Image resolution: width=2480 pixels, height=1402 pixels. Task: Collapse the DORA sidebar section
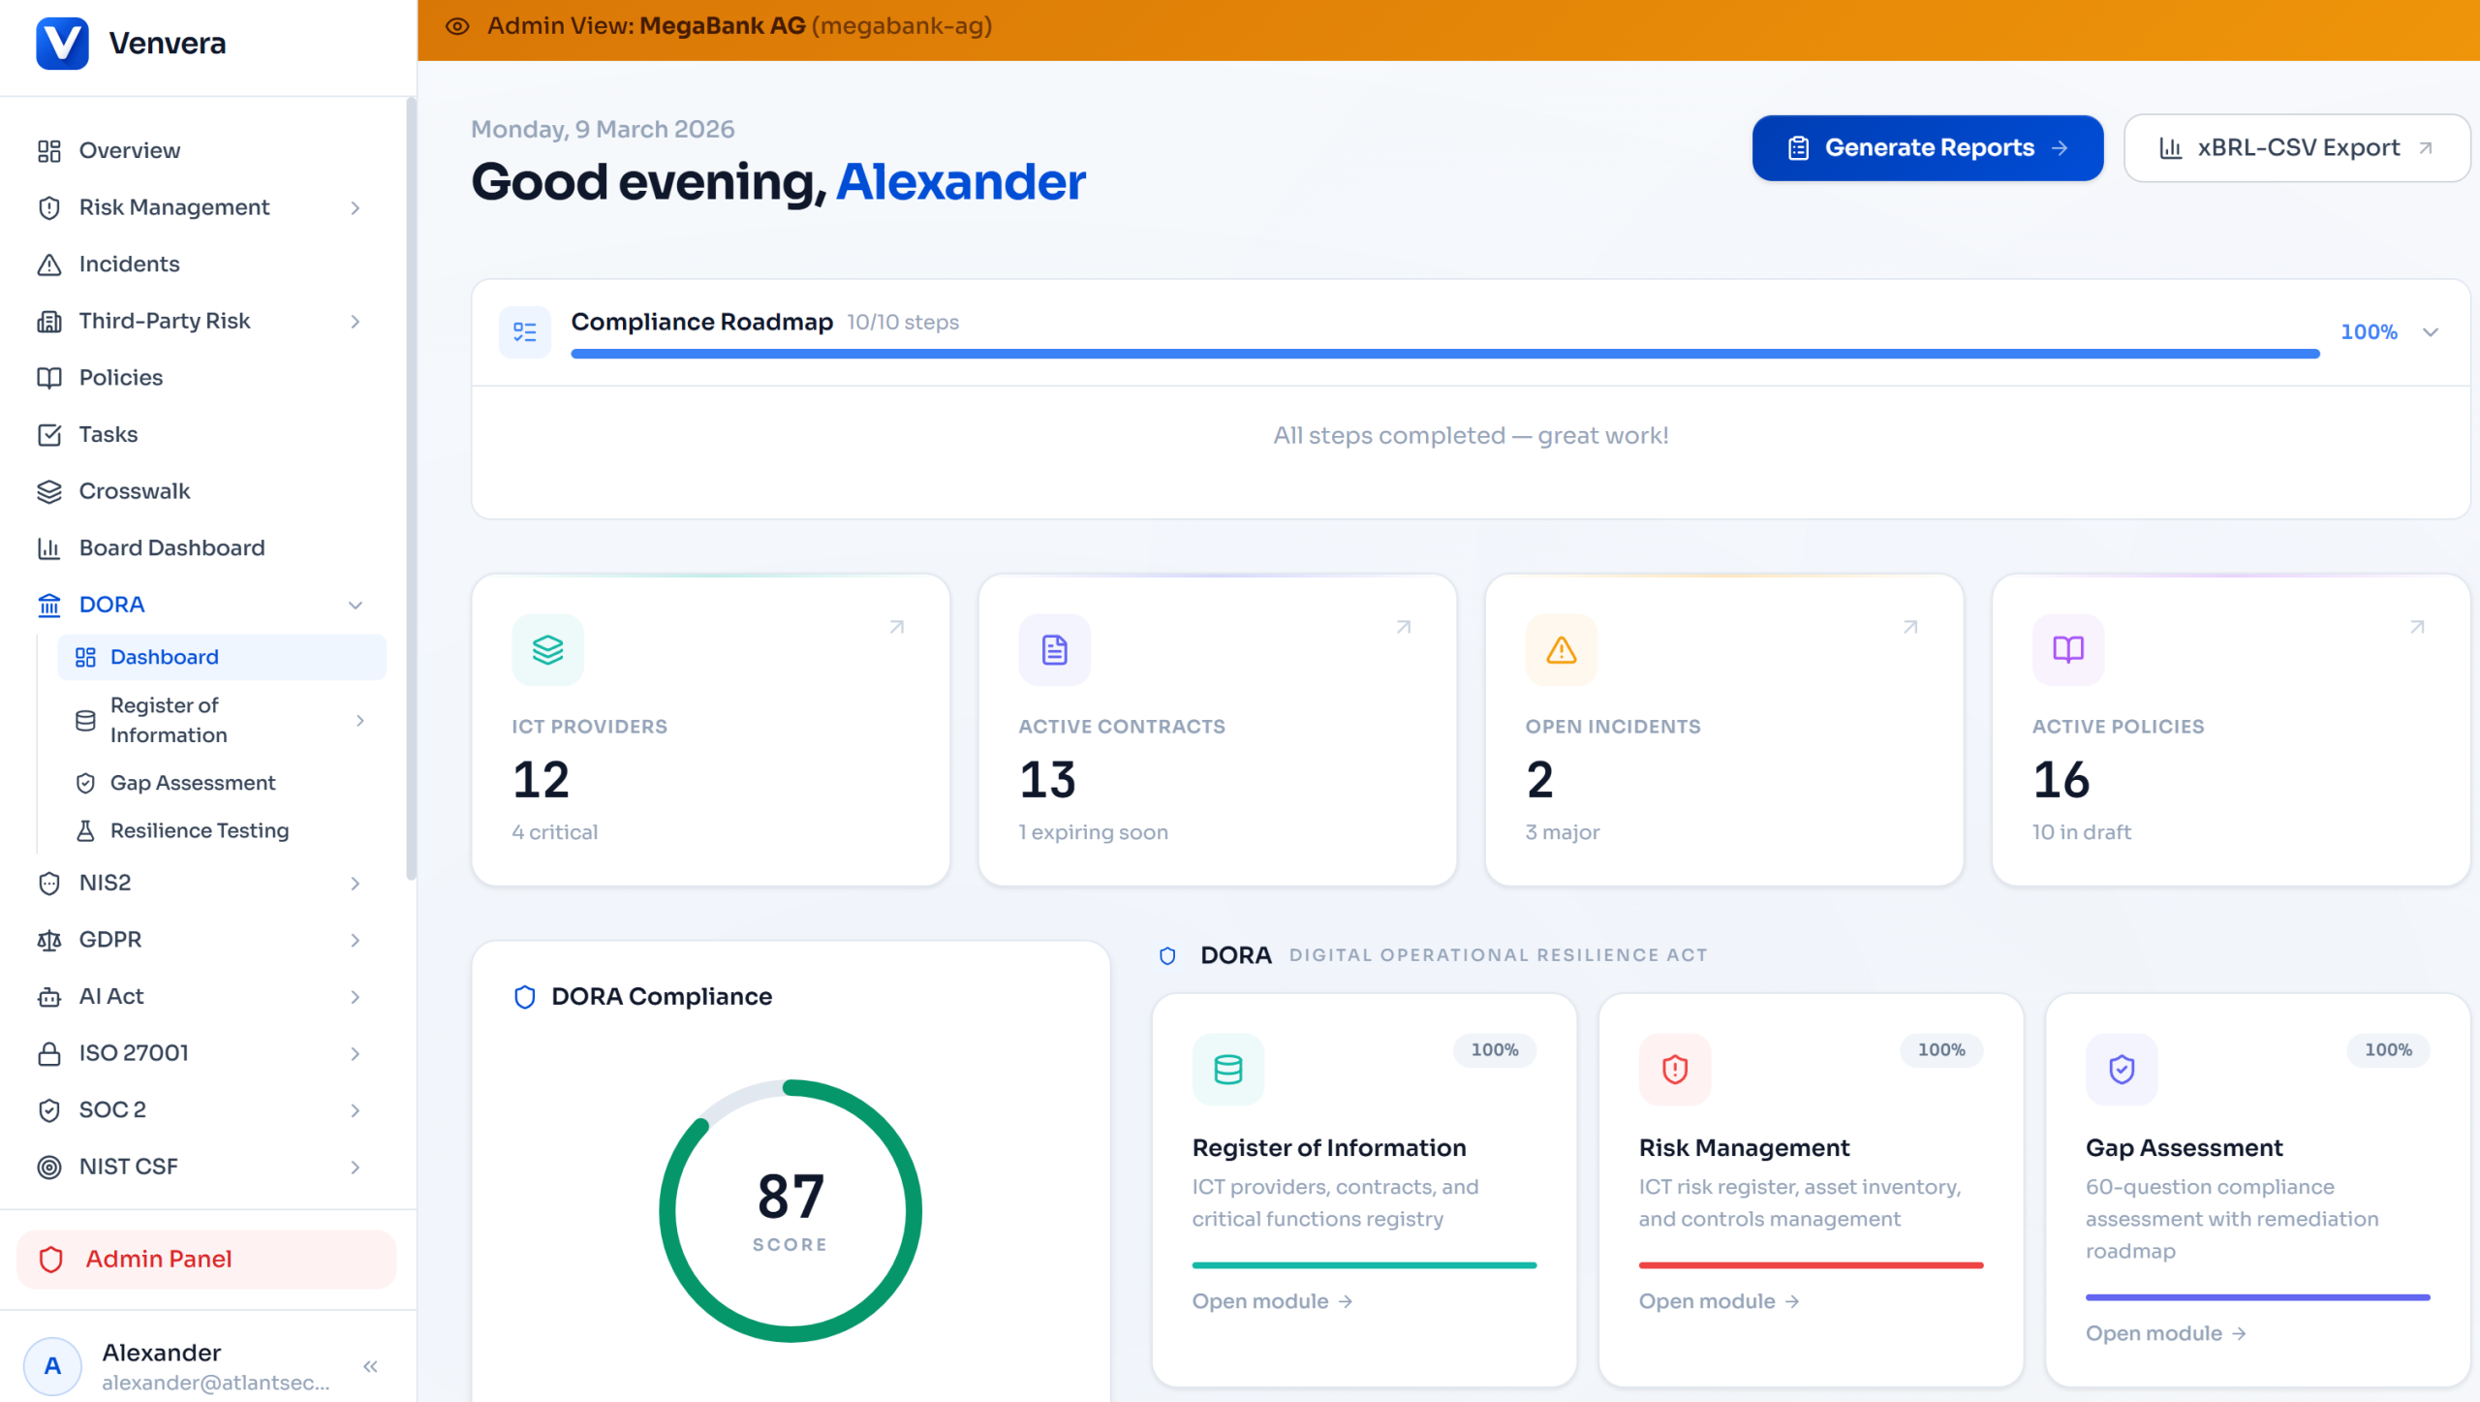(355, 605)
